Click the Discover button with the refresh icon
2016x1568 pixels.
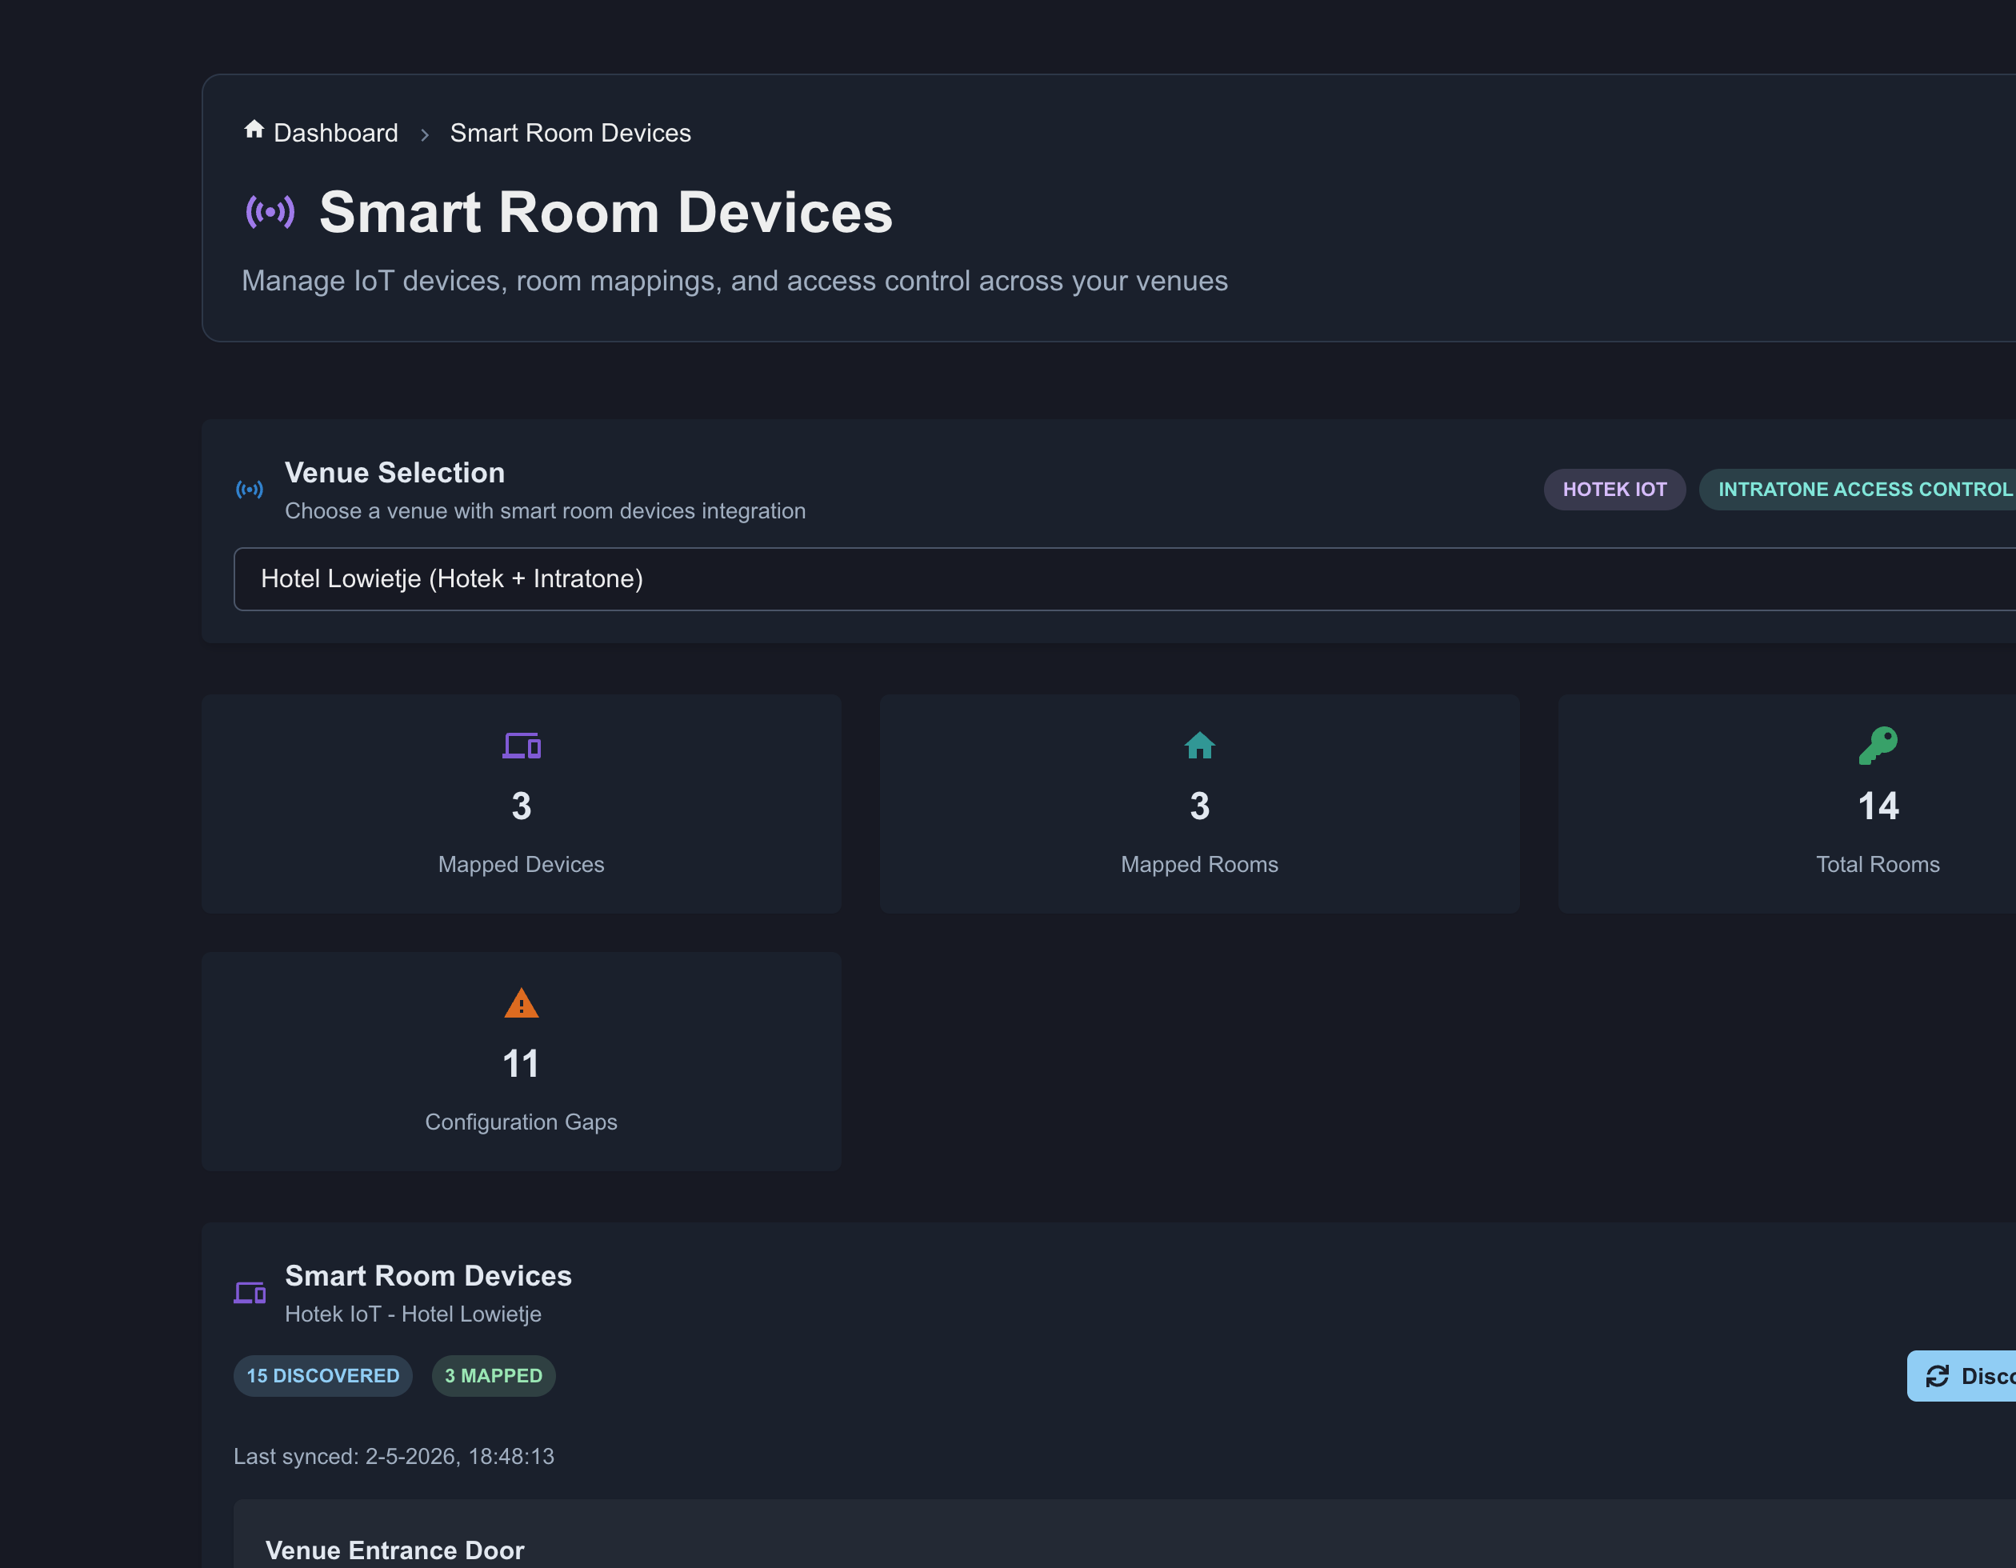click(1962, 1376)
